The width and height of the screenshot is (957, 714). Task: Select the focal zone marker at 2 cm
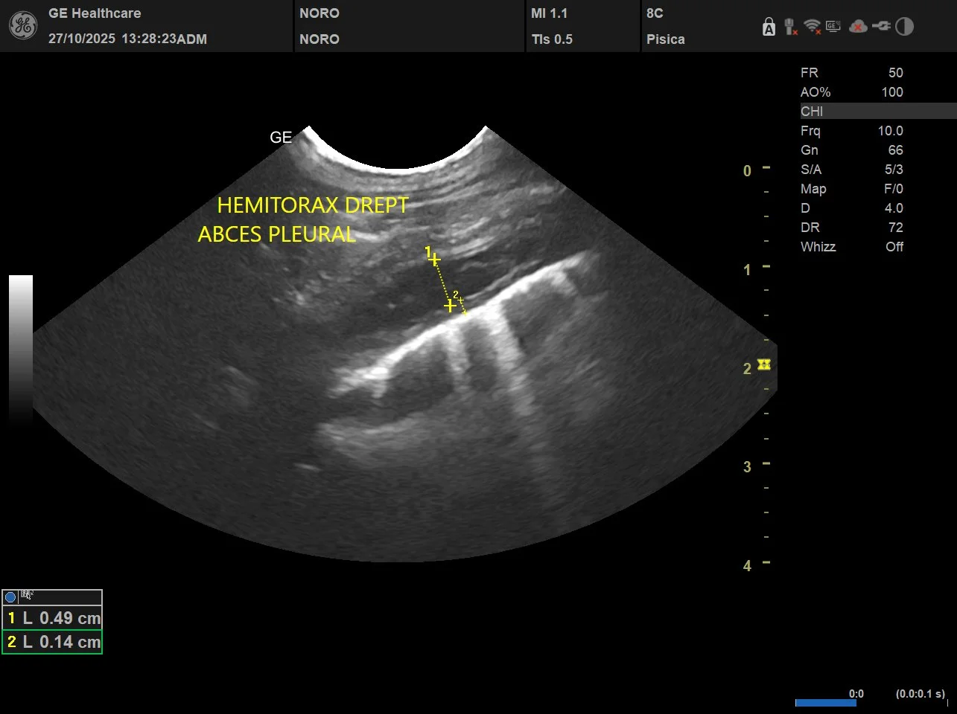[763, 364]
